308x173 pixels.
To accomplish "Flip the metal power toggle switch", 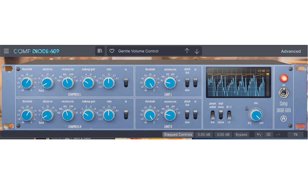I will click(x=284, y=92).
